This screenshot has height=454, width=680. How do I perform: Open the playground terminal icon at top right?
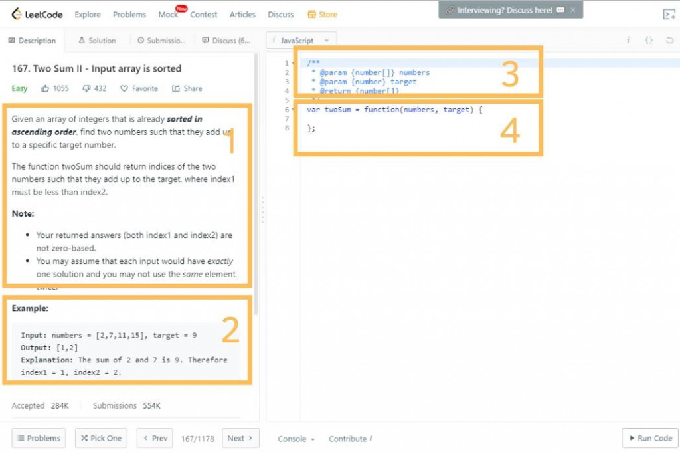point(669,15)
